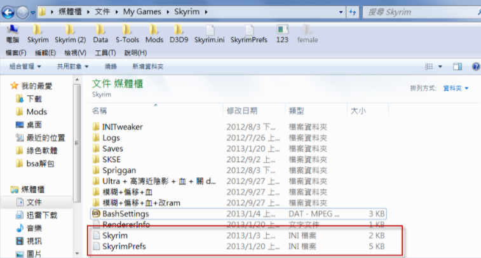Select the BashSettings DAT file
The width and height of the screenshot is (481, 258).
click(x=238, y=214)
